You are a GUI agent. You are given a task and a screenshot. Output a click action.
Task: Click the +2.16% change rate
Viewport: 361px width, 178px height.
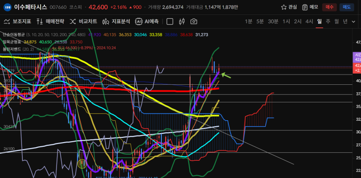[119, 7]
